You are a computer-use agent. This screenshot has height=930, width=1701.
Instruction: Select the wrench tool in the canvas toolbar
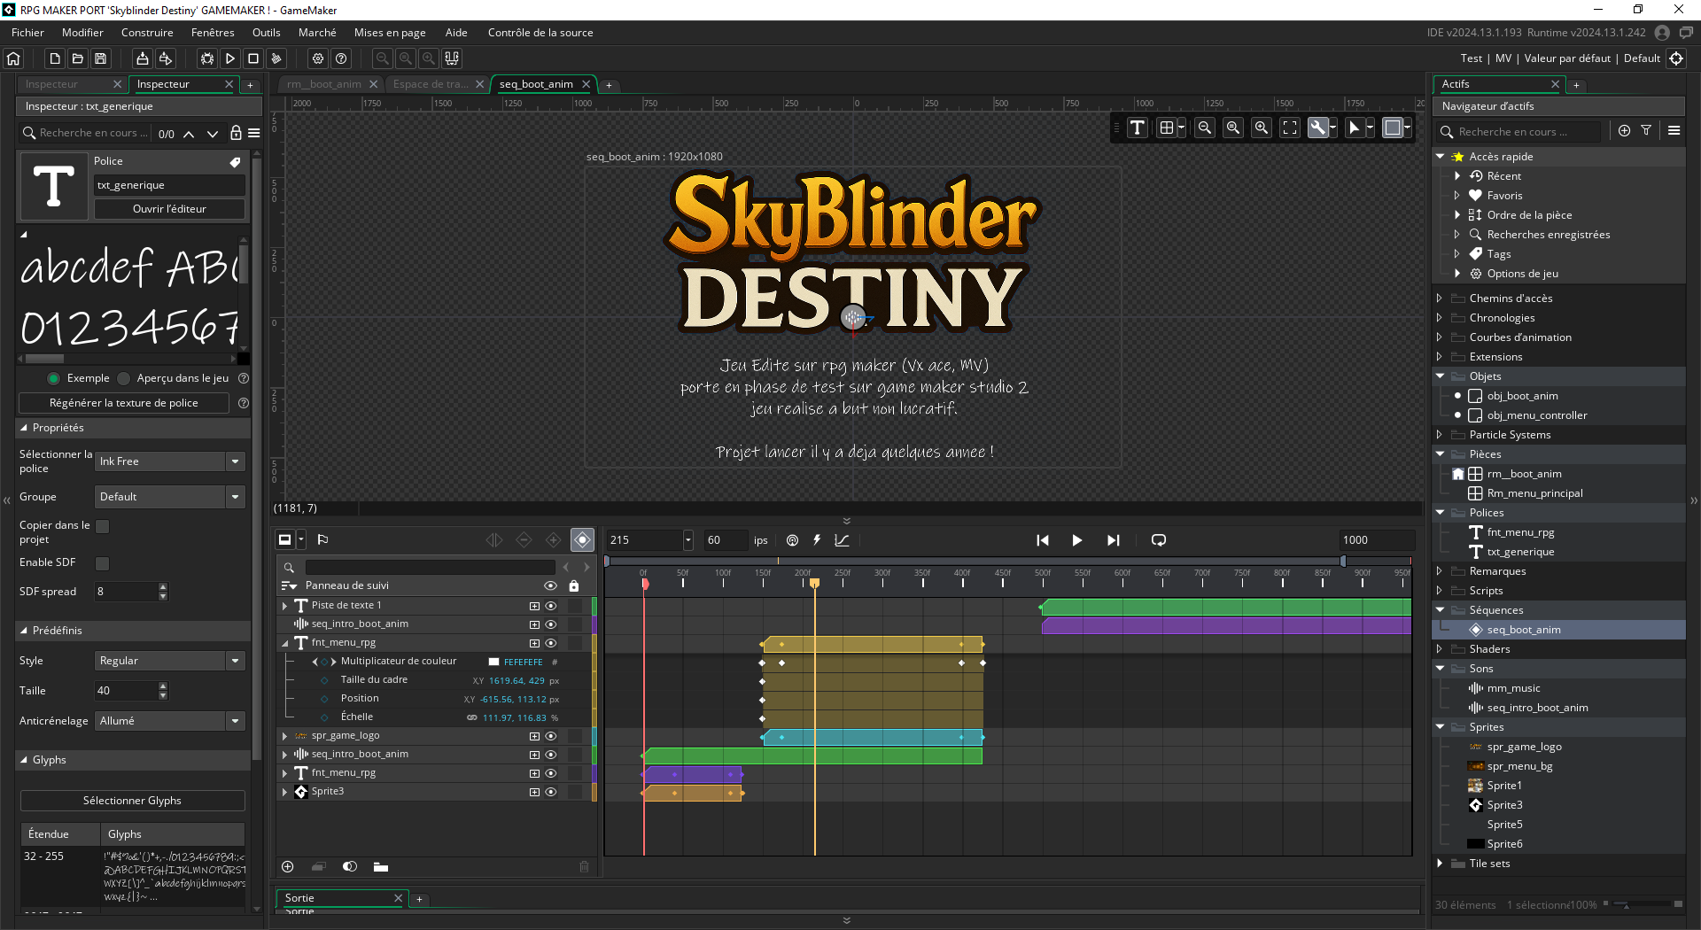(1318, 128)
